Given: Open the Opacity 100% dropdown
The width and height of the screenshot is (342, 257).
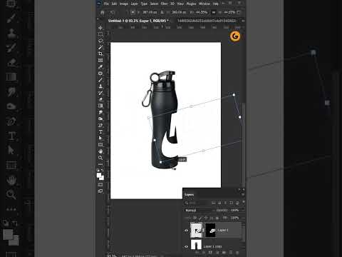Looking at the screenshot, I should coord(234,210).
